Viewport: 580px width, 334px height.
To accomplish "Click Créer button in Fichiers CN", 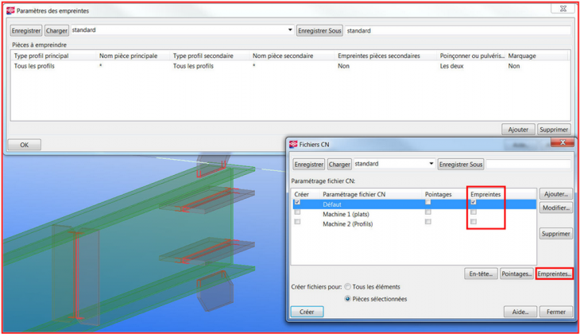I will [x=307, y=312].
